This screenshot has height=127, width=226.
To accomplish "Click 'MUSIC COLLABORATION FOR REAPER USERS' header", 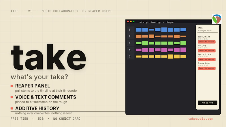I will click(77, 11).
